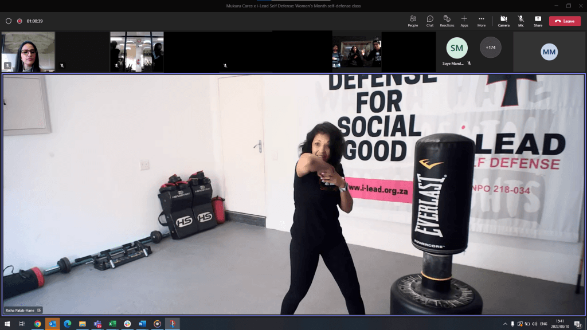
Task: Click the red recording indicator
Action: tap(19, 21)
